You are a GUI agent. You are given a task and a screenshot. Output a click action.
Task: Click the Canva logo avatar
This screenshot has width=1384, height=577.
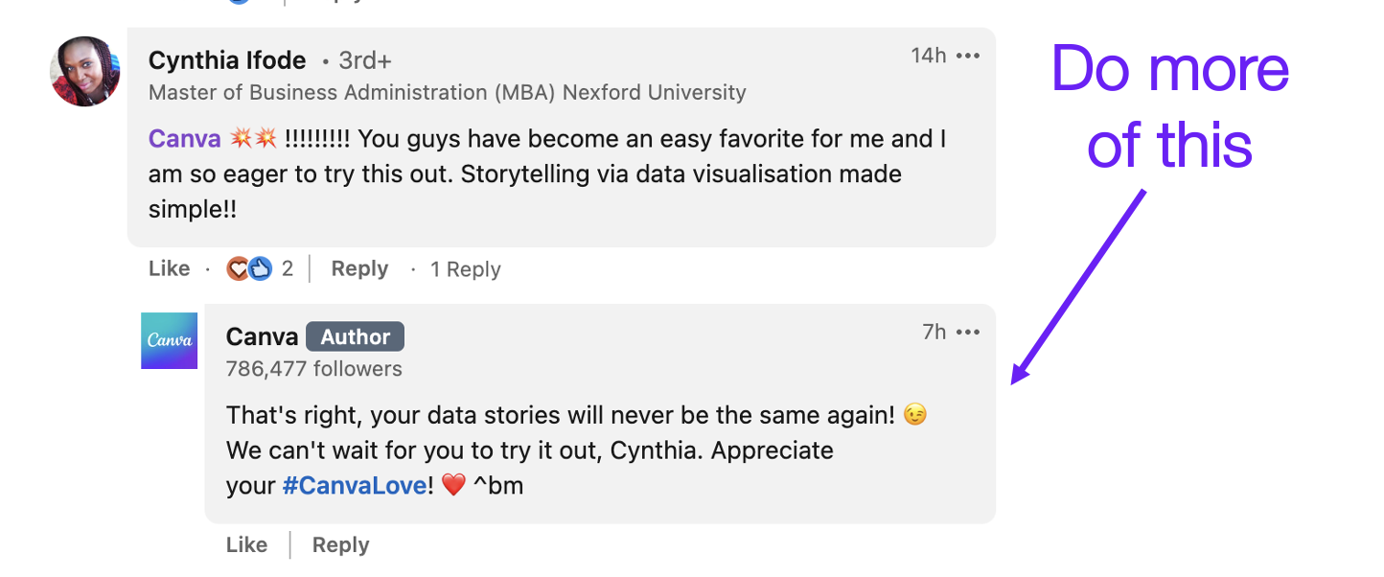point(169,340)
